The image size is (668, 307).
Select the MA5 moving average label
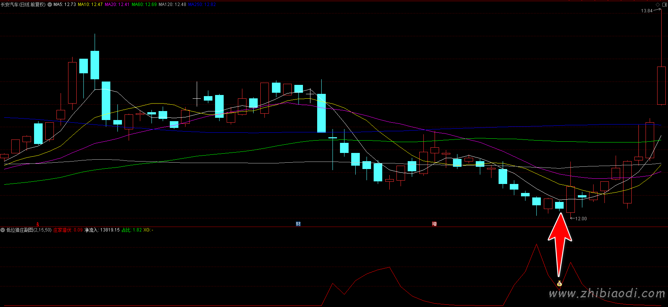pyautogui.click(x=65, y=4)
